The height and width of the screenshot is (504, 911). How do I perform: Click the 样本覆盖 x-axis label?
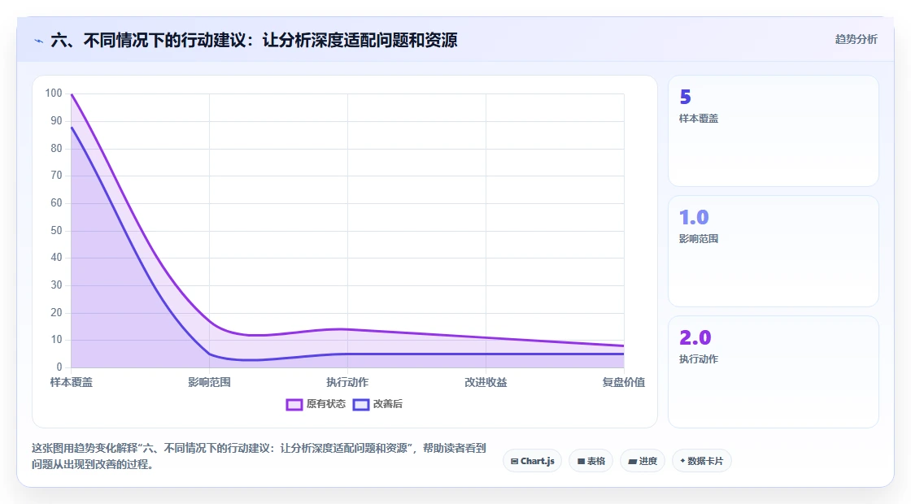point(72,383)
